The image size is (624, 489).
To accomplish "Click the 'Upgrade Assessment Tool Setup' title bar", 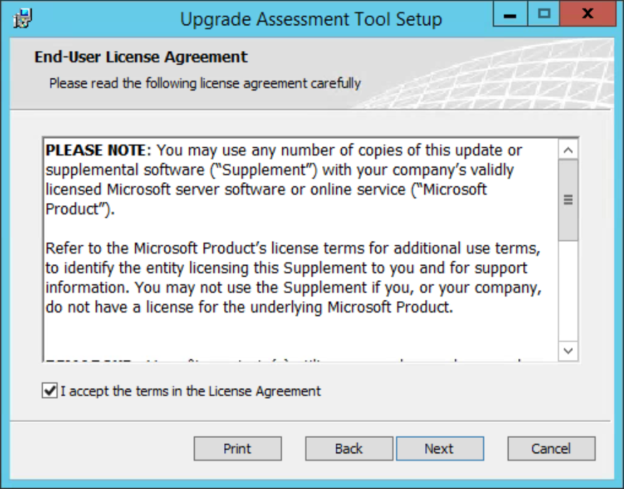I will pyautogui.click(x=311, y=19).
